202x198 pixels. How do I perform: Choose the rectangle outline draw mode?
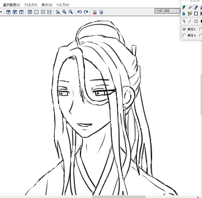click(x=196, y=21)
